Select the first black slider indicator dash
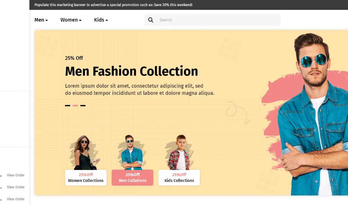Viewport: 348px width, 205px height. click(x=68, y=106)
